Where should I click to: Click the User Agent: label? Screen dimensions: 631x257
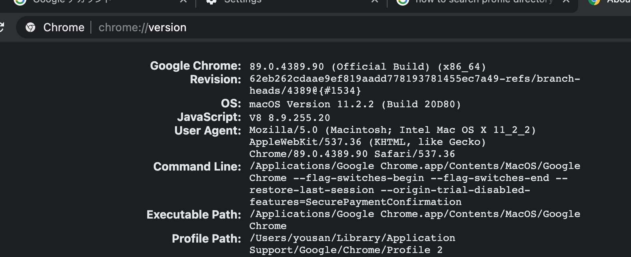click(208, 131)
